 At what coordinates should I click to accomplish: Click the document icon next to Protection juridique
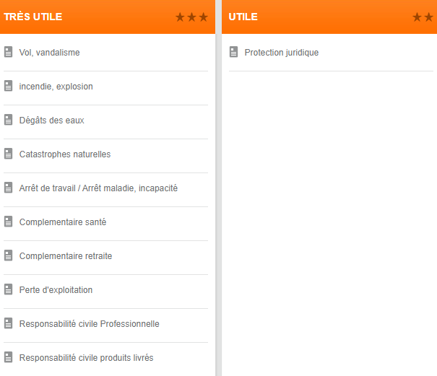pyautogui.click(x=233, y=52)
